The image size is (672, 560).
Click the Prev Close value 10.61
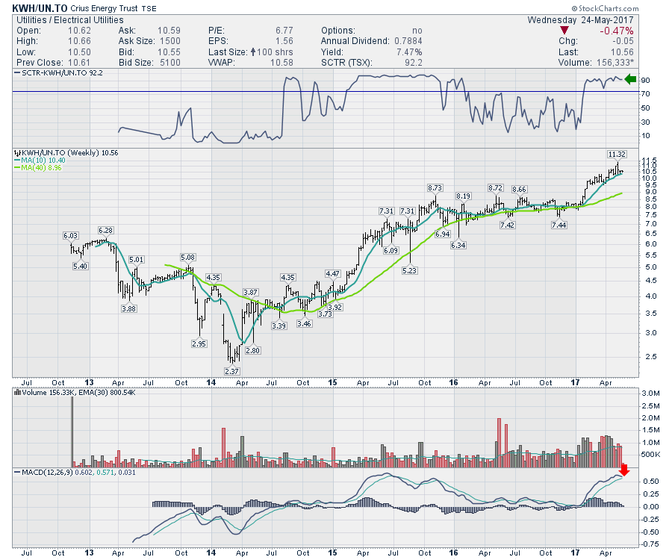(79, 63)
